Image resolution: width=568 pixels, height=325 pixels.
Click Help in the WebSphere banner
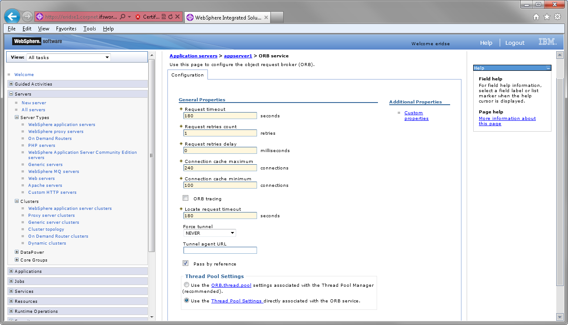(x=486, y=43)
